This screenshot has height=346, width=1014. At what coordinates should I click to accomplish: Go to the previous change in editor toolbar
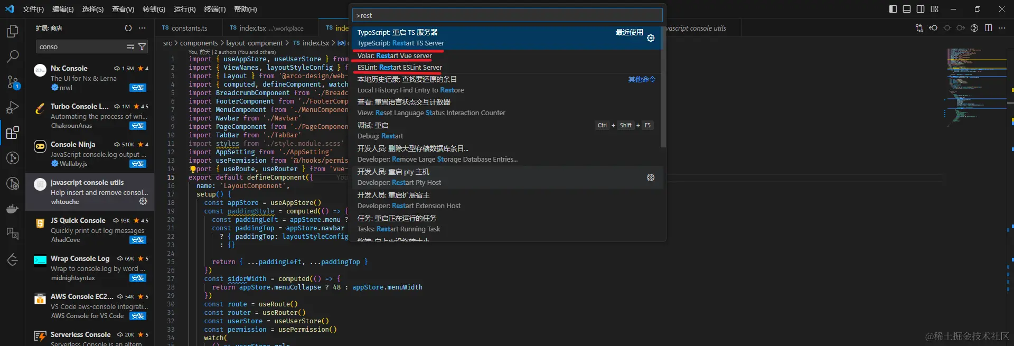(933, 28)
